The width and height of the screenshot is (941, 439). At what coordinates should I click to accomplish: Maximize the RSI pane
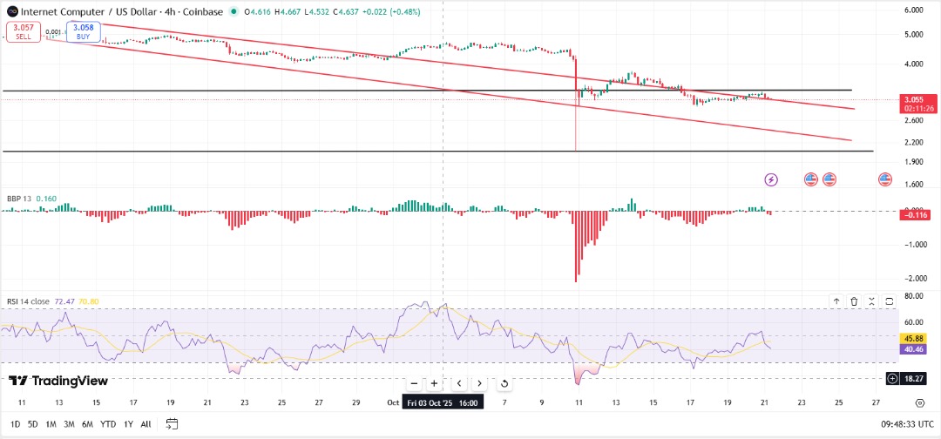point(890,301)
